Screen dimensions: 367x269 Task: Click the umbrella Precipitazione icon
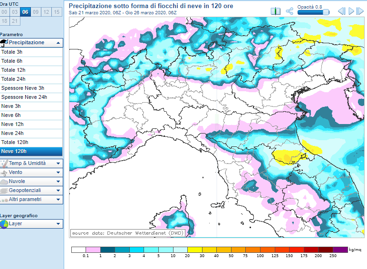click(x=5, y=43)
